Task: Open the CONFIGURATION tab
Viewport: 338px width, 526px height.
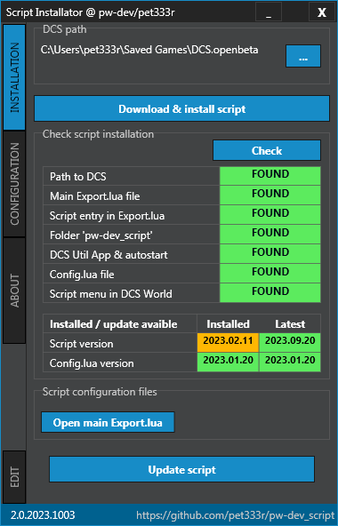Action: click(14, 184)
